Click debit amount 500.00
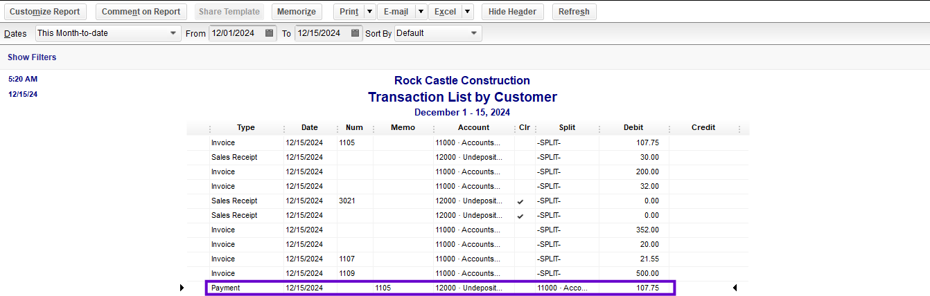 [x=647, y=274]
